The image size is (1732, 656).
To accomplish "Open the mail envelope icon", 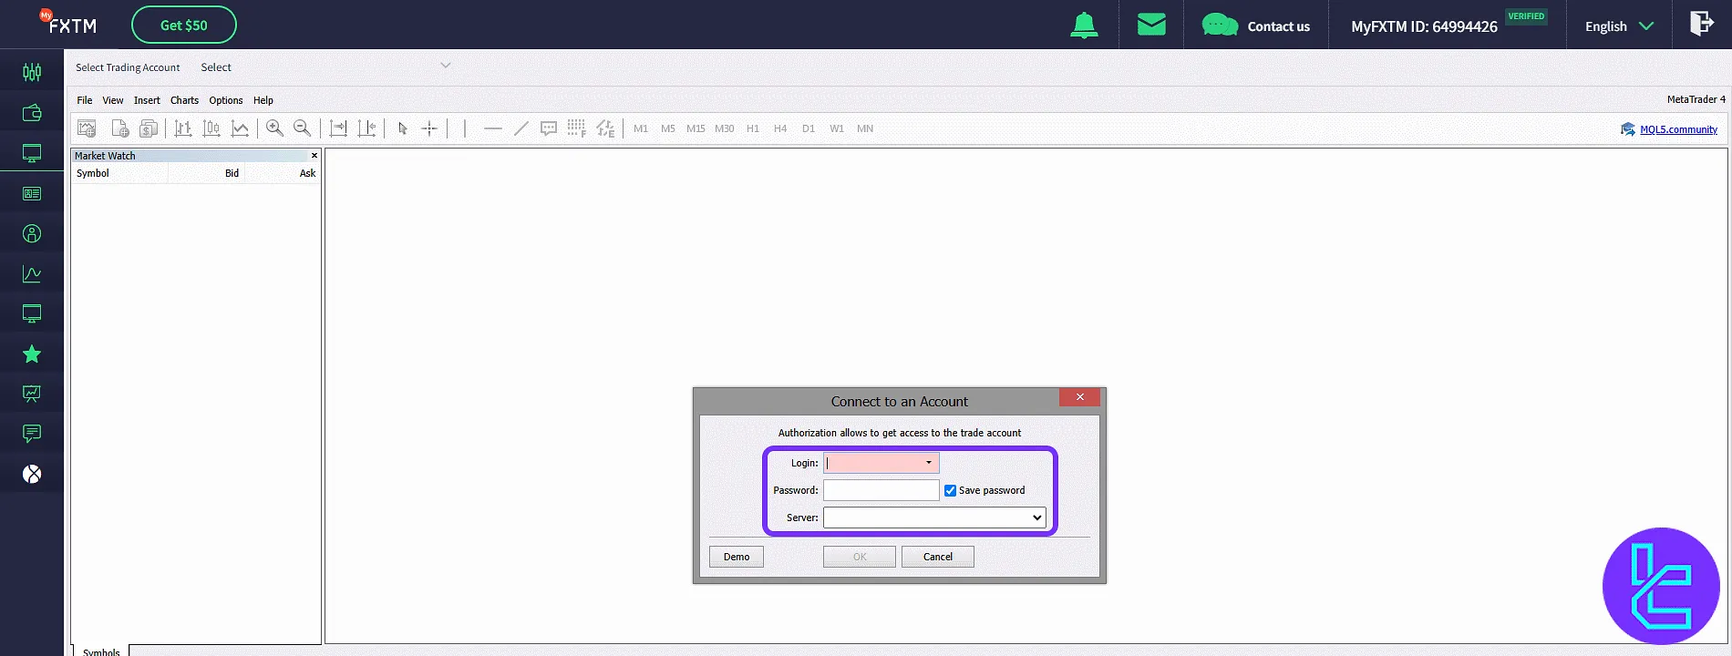I will (1151, 25).
